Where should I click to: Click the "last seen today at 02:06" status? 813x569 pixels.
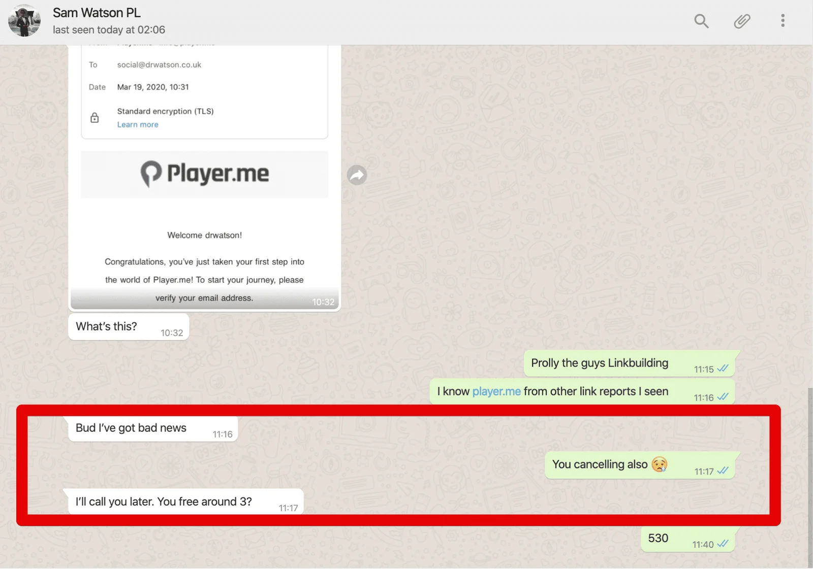[109, 30]
